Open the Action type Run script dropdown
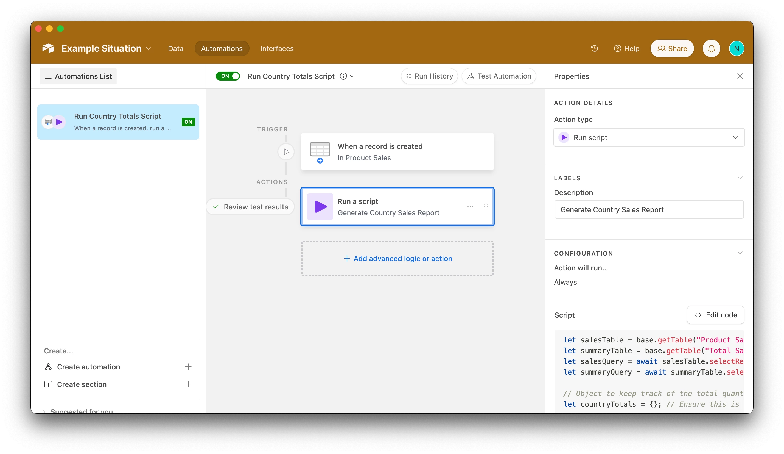Viewport: 784px width, 454px height. pyautogui.click(x=649, y=137)
